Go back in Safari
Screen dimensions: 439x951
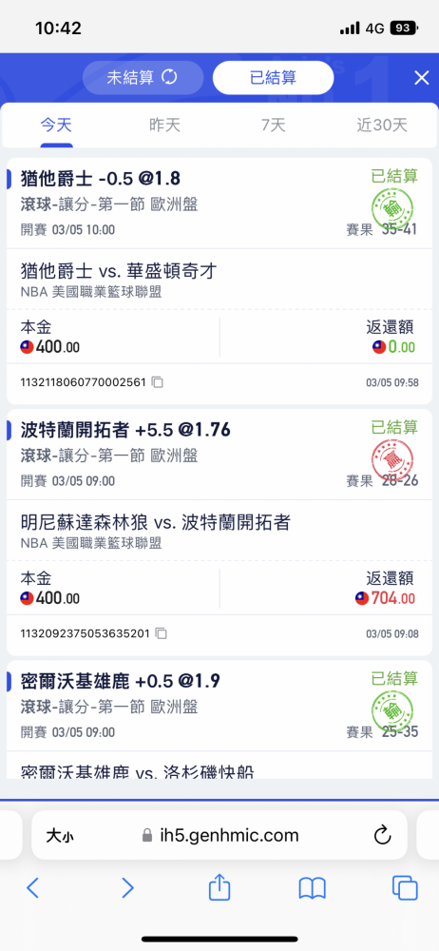click(32, 888)
